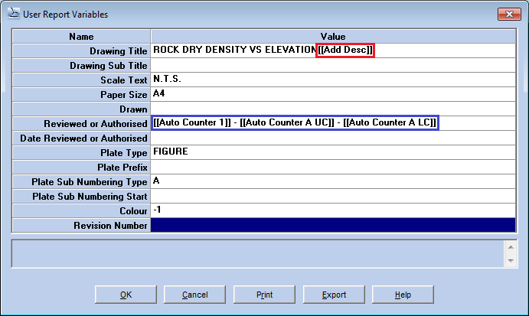
Task: Edit the Drawing Title value field
Action: tap(234, 50)
